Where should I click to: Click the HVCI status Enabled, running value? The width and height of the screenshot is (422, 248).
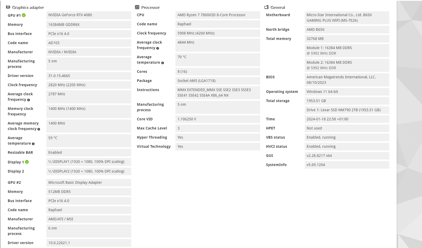point(347,146)
